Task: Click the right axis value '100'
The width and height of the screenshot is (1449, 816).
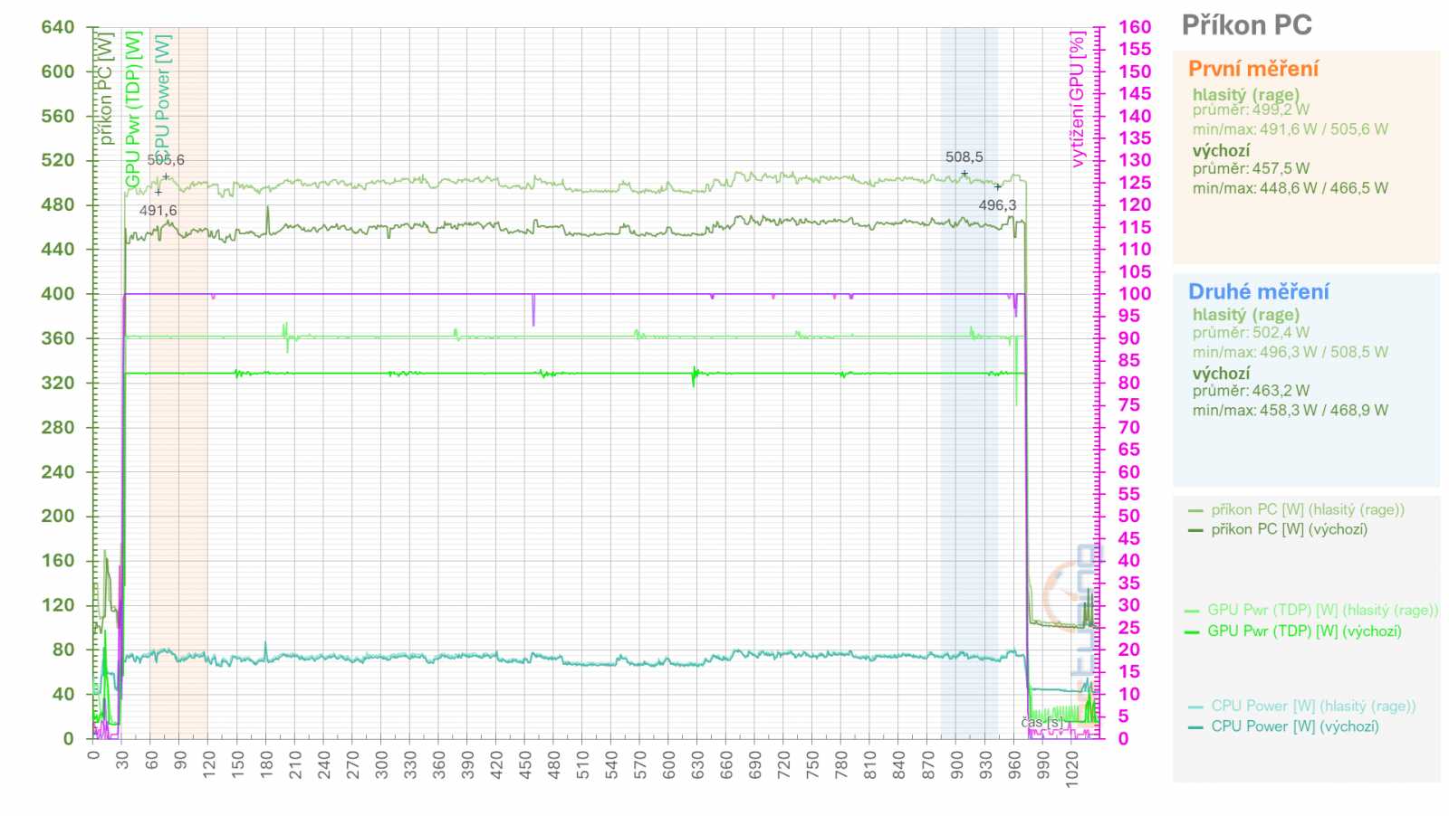Action: coord(1135,294)
